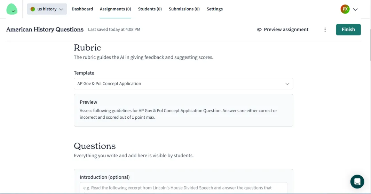Click the Template dropdown chevron arrow
Viewport: 371px width, 194px height.
point(287,84)
